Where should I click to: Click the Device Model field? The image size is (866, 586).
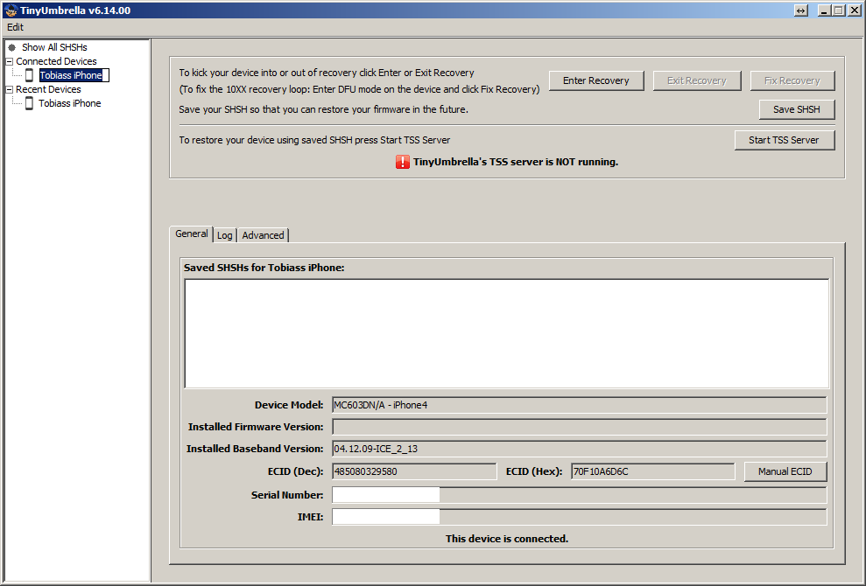tap(580, 405)
